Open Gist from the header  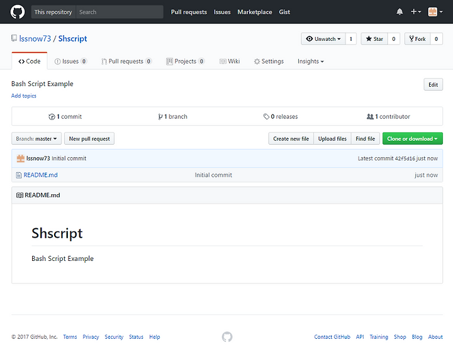coord(284,12)
